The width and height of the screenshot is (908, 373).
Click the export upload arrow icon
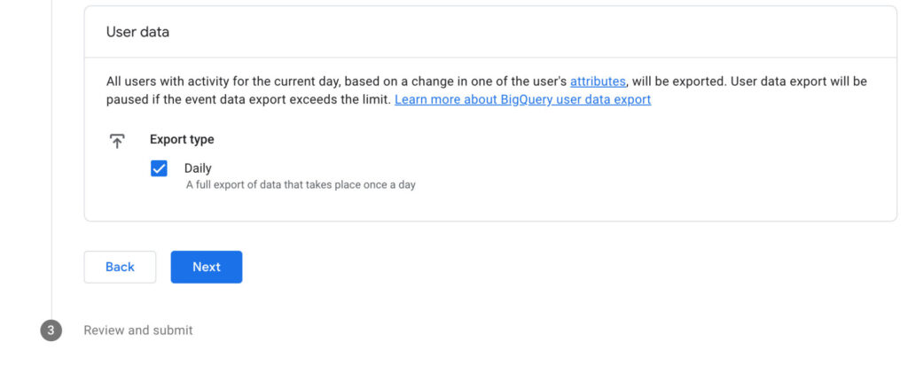tap(117, 140)
